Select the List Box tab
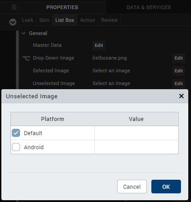 point(65,20)
